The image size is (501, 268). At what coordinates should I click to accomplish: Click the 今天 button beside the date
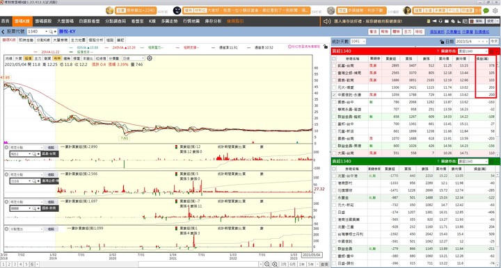[494, 42]
